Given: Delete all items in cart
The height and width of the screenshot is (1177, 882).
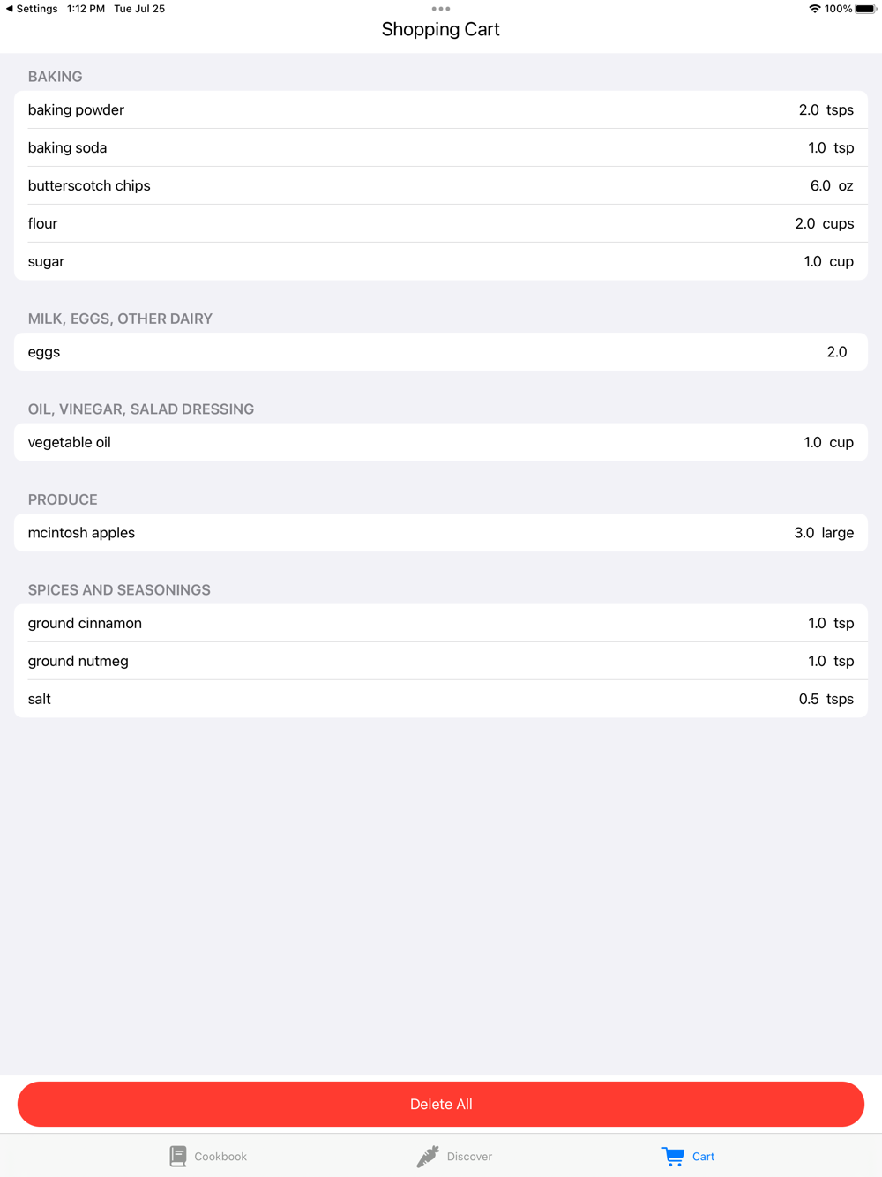Looking at the screenshot, I should pyautogui.click(x=441, y=1104).
